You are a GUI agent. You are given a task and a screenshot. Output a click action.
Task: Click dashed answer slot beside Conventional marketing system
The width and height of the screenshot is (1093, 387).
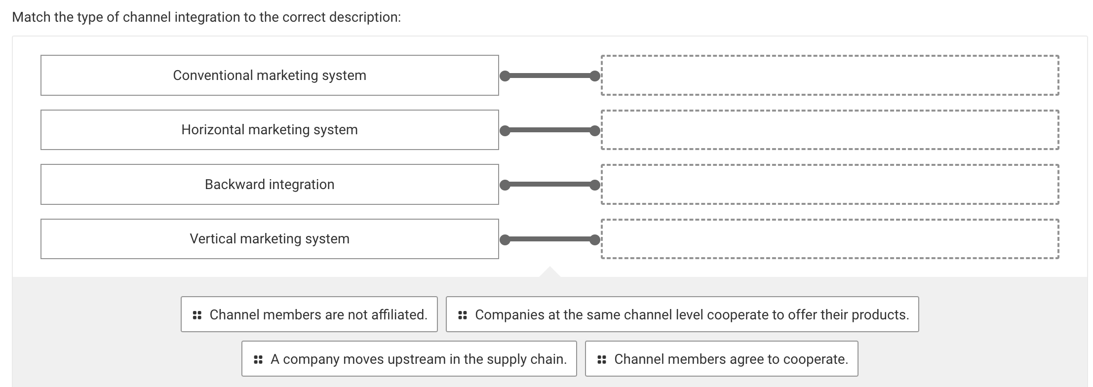829,76
